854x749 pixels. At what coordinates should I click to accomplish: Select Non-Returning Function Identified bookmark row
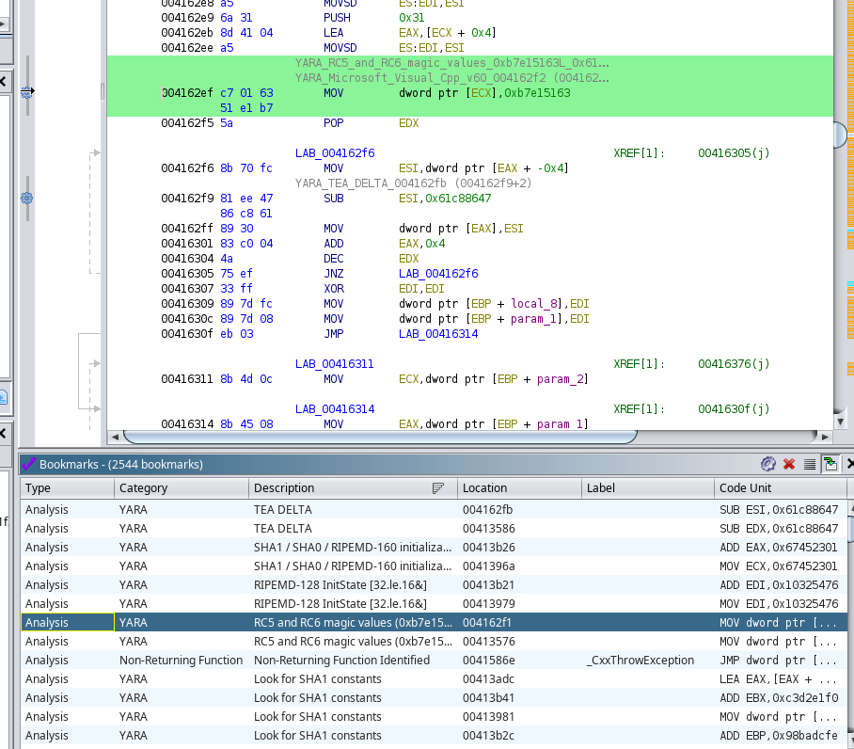point(434,661)
